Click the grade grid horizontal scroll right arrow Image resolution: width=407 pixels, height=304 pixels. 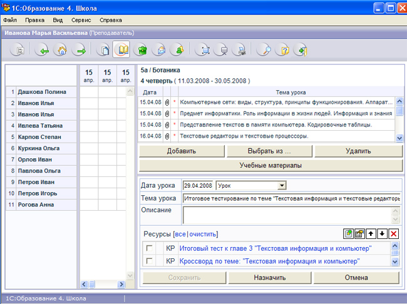(x=121, y=284)
